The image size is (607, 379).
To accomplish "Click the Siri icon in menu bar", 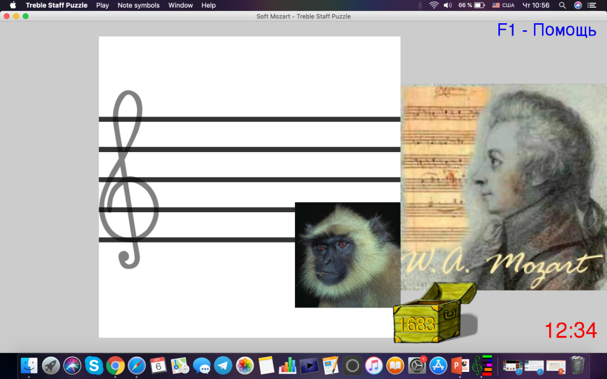I will (x=578, y=6).
